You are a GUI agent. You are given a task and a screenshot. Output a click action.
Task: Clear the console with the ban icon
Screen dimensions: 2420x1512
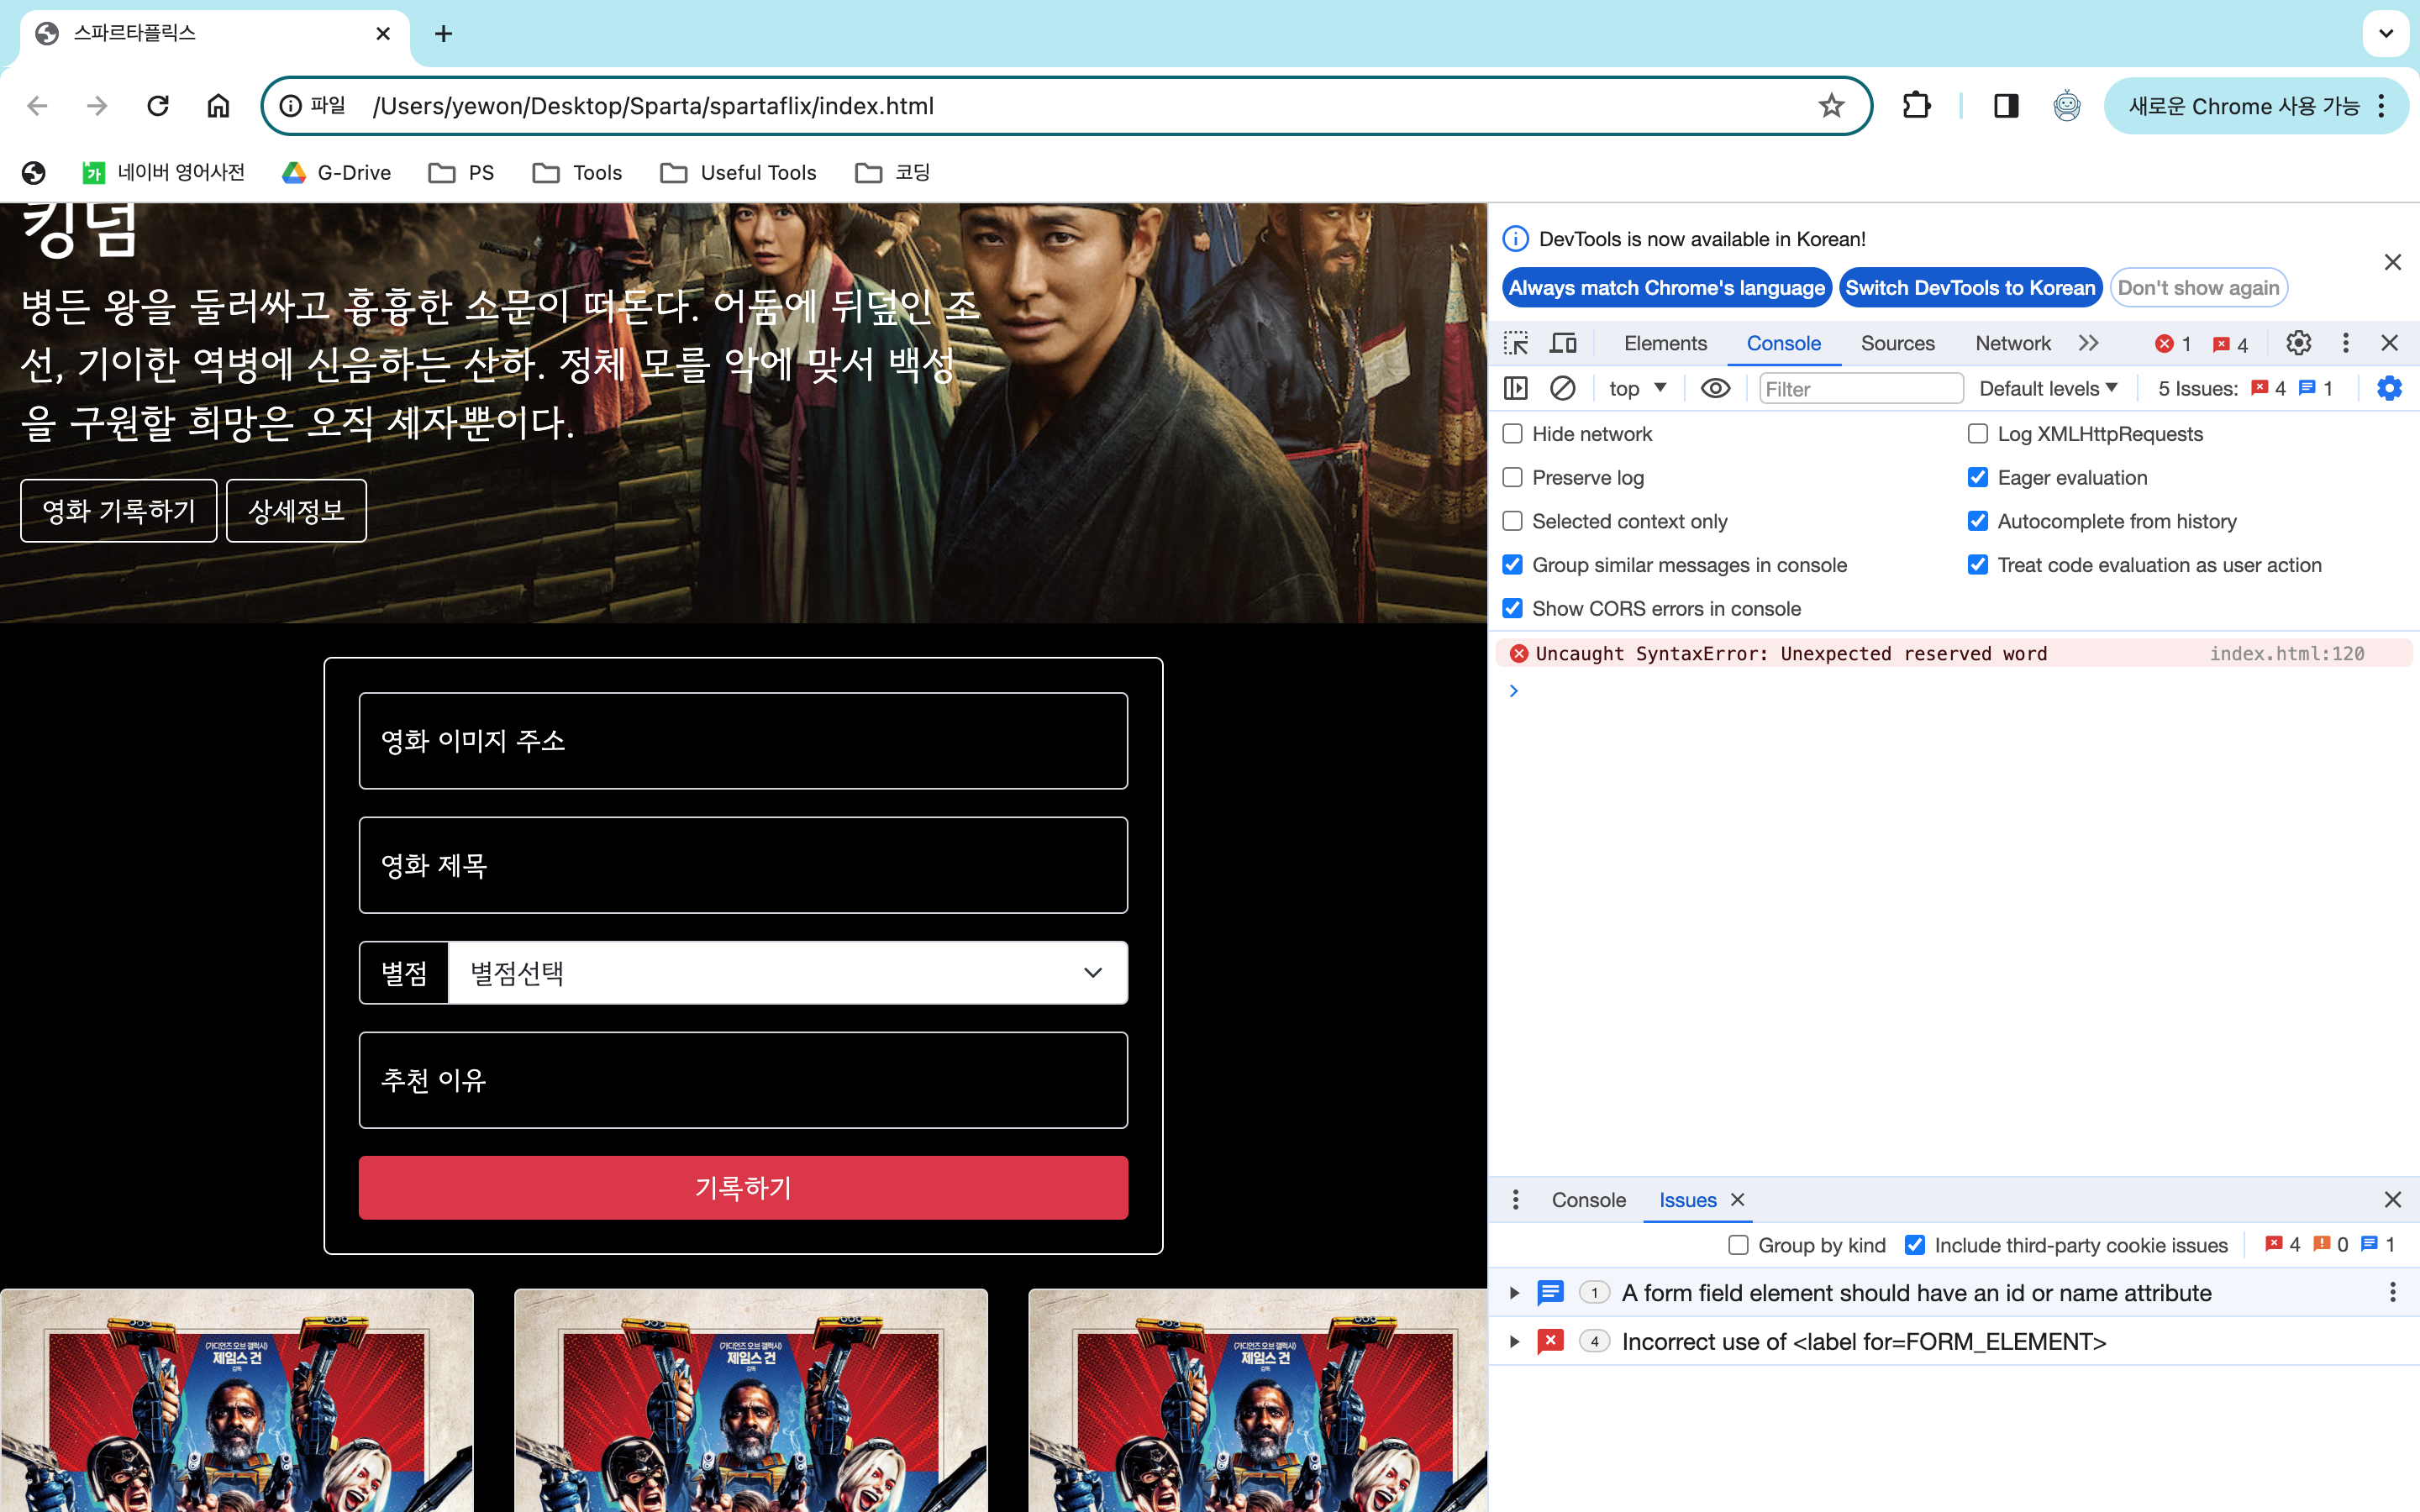click(1562, 388)
